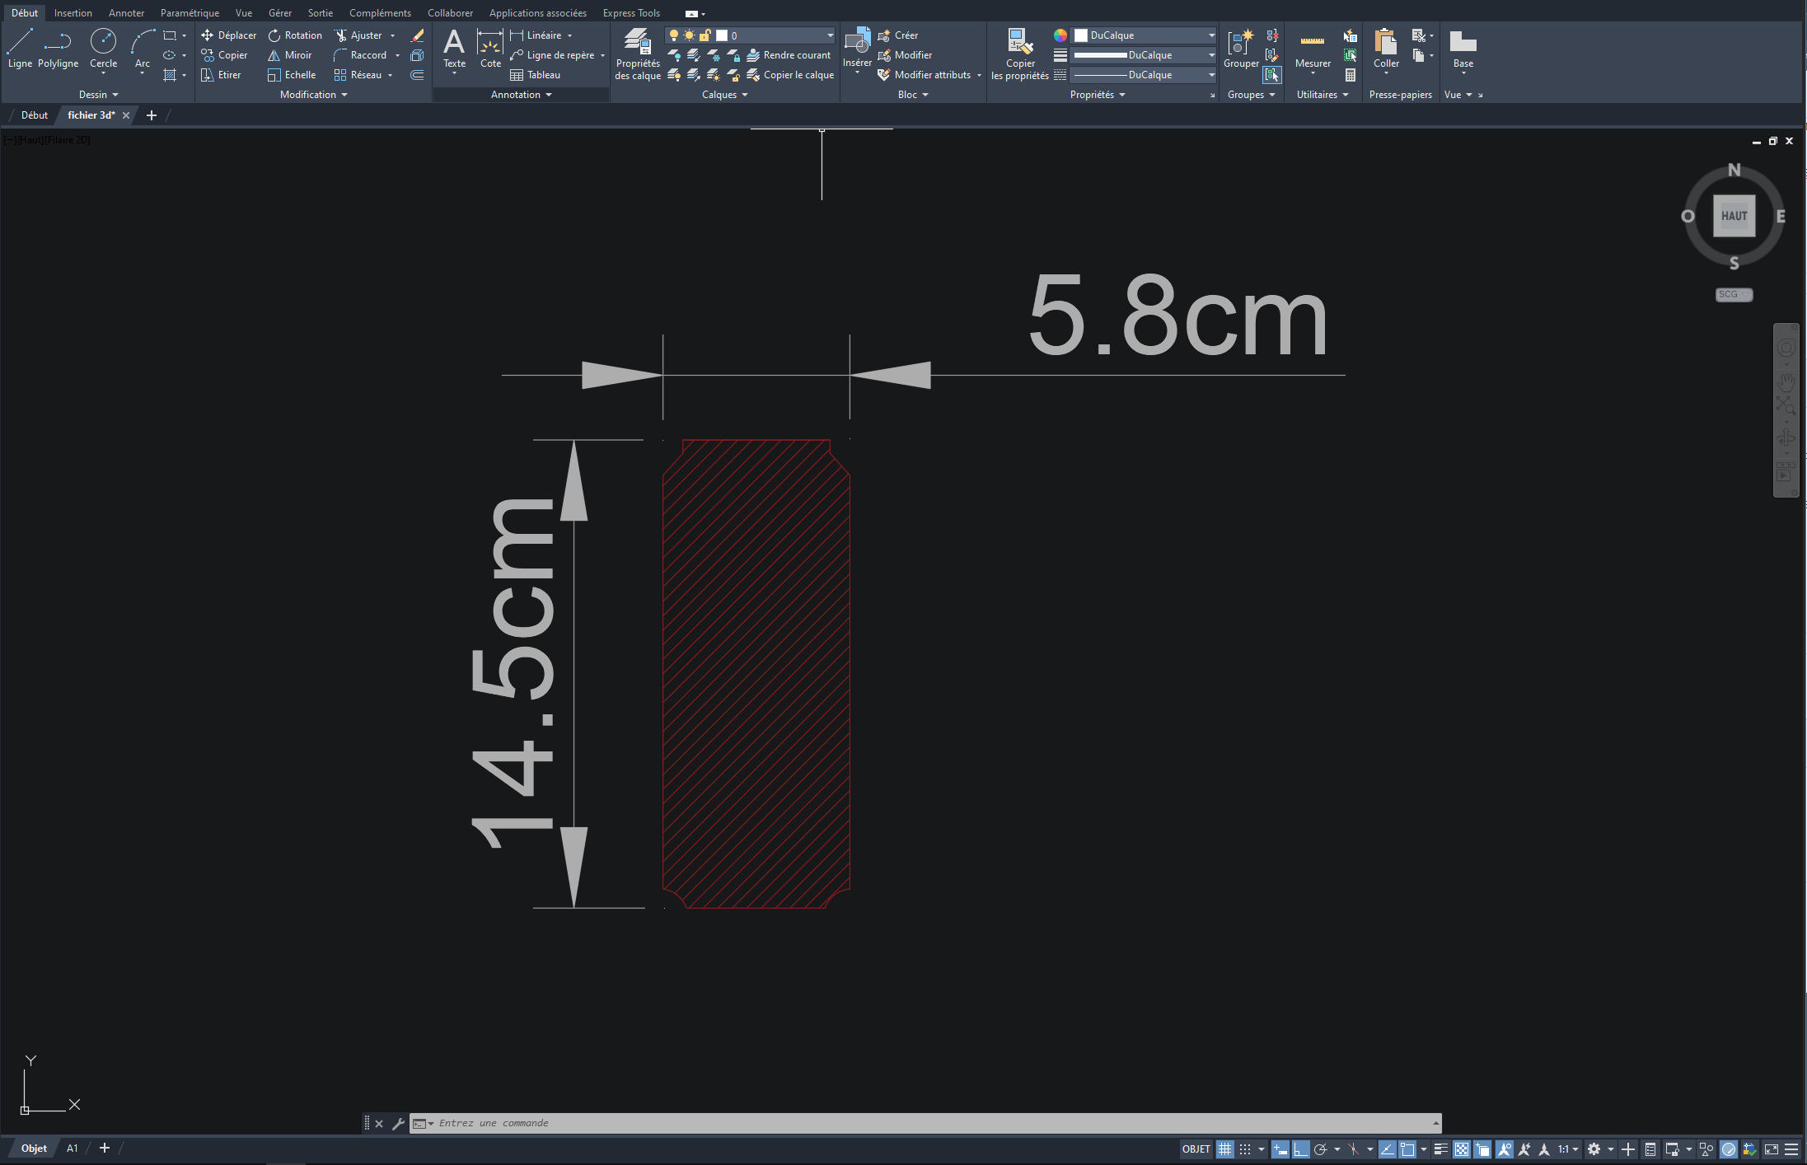
Task: Switch to the Début file tab
Action: pyautogui.click(x=35, y=115)
